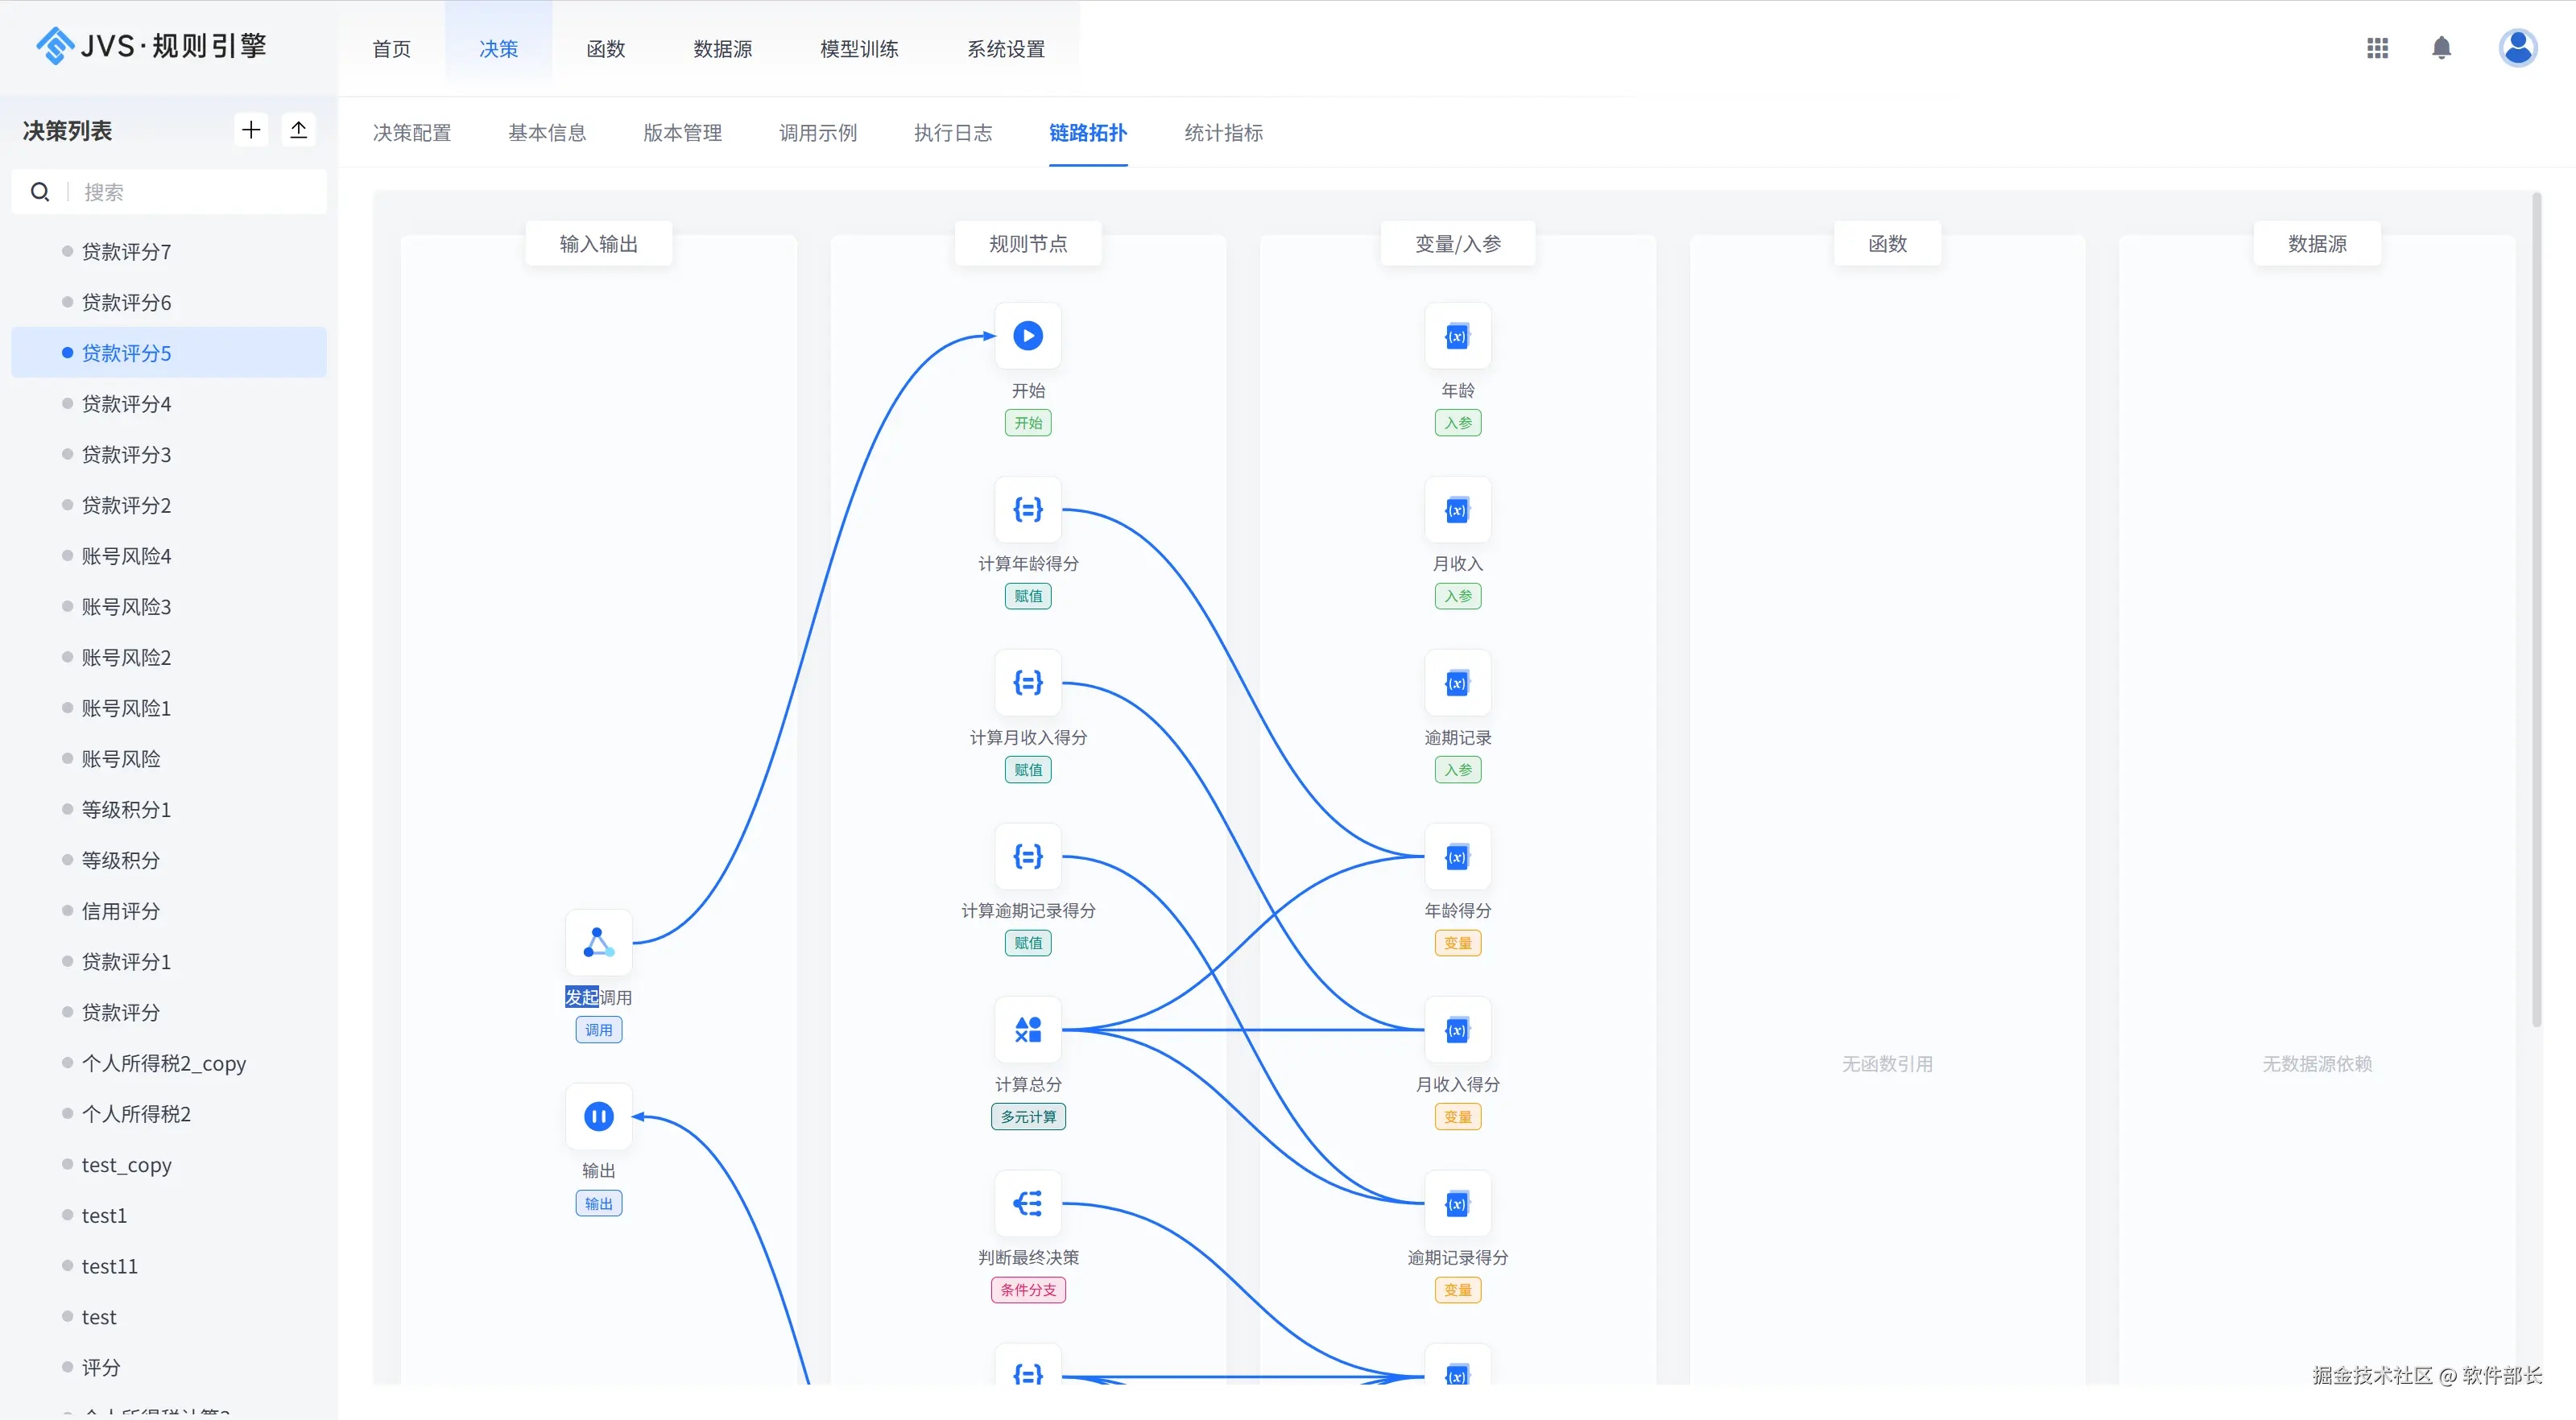The image size is (2576, 1420).
Task: Open the user avatar menu
Action: coord(2517,47)
